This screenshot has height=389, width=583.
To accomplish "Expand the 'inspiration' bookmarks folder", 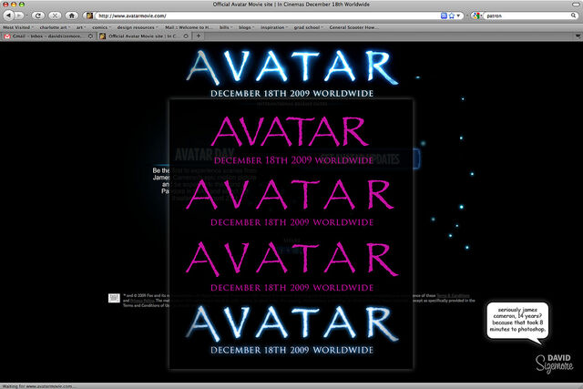I will pos(274,27).
